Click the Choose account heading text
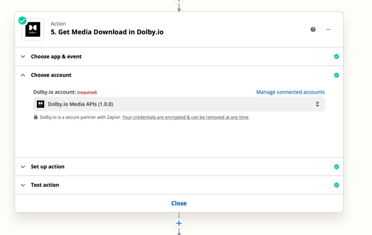 tap(51, 75)
